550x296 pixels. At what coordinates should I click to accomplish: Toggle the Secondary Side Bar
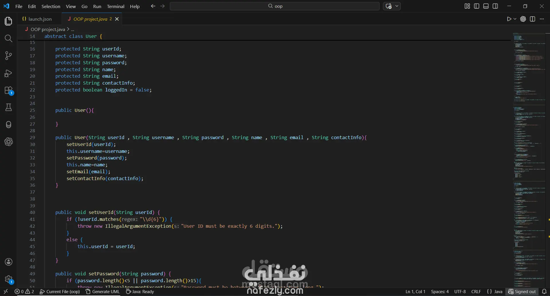click(x=495, y=6)
